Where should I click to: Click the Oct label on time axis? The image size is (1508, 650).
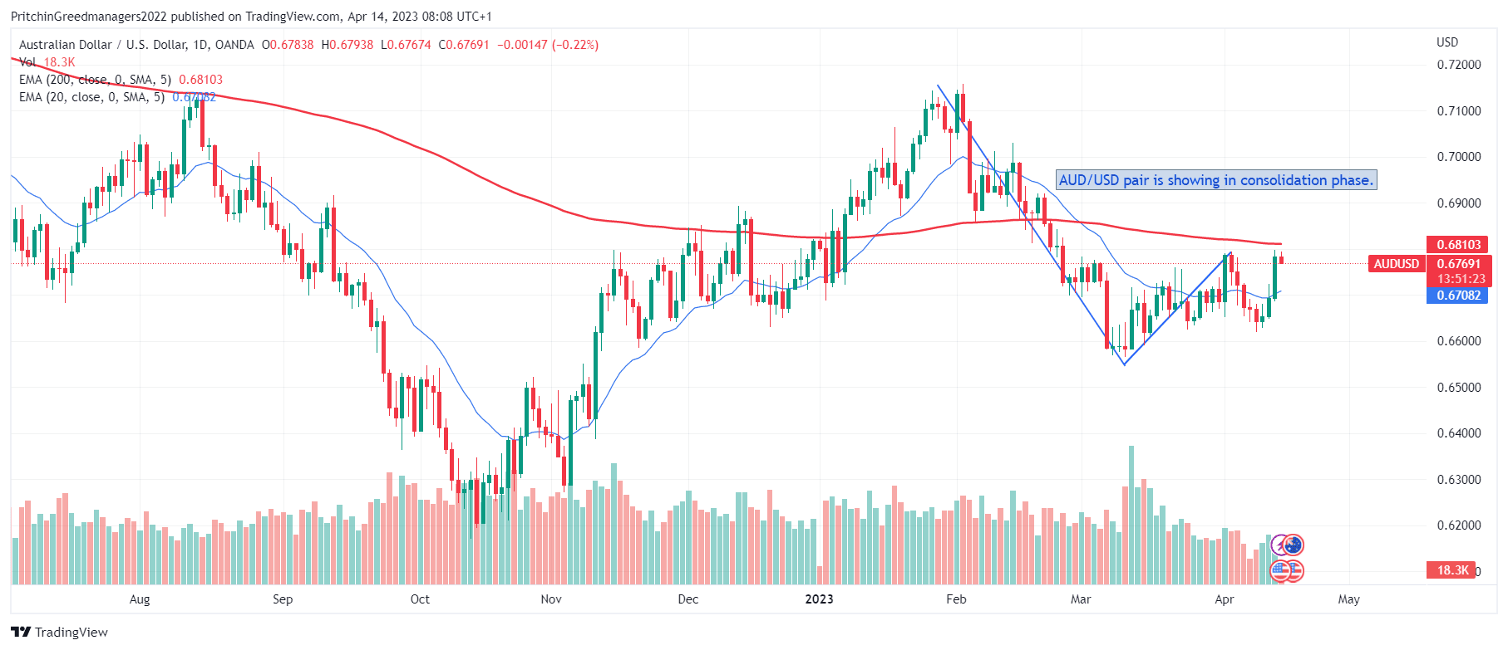pyautogui.click(x=420, y=599)
